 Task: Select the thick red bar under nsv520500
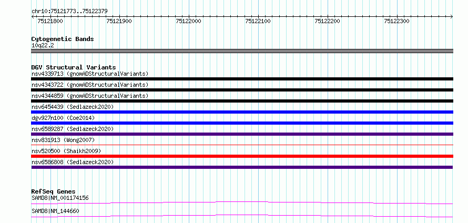[x=242, y=156]
